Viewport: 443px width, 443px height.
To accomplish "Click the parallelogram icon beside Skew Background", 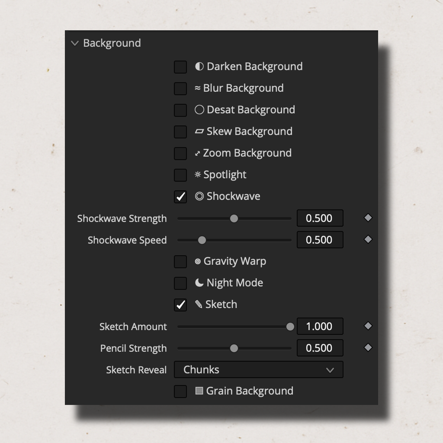I will [x=199, y=132].
